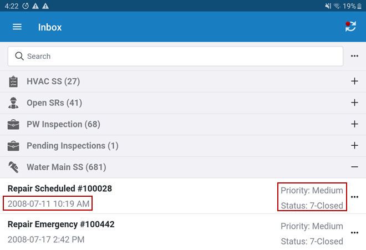Click the HVAC SS clipboard icon
366x250 pixels.
(13, 81)
